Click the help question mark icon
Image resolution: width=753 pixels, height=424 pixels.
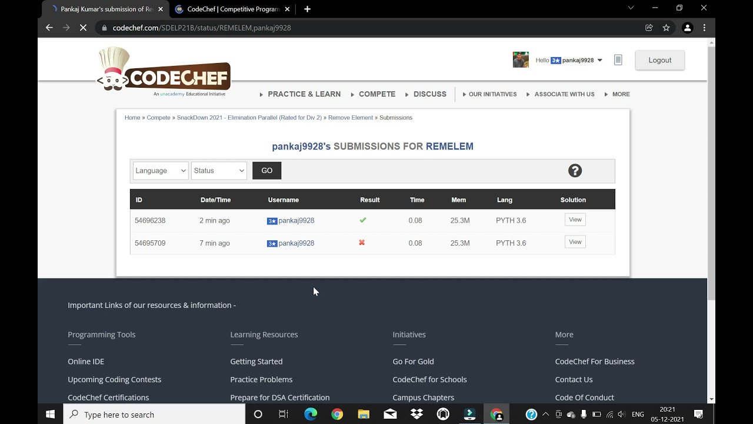(575, 171)
